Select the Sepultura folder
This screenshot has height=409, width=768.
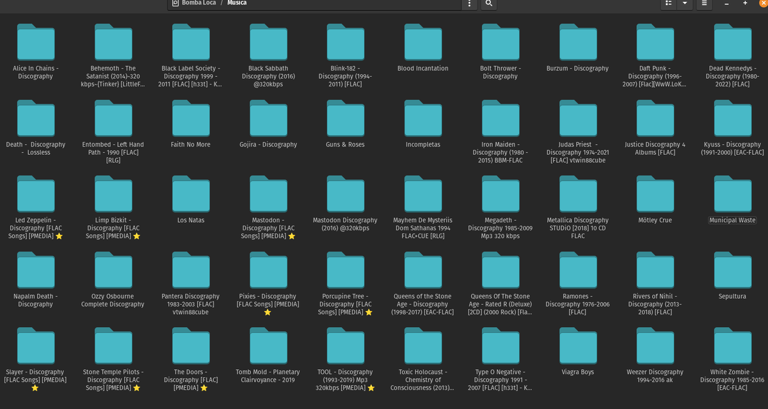click(x=733, y=270)
